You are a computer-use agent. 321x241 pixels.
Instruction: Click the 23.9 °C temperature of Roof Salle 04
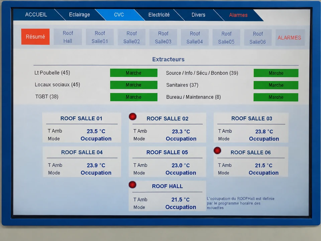96,165
